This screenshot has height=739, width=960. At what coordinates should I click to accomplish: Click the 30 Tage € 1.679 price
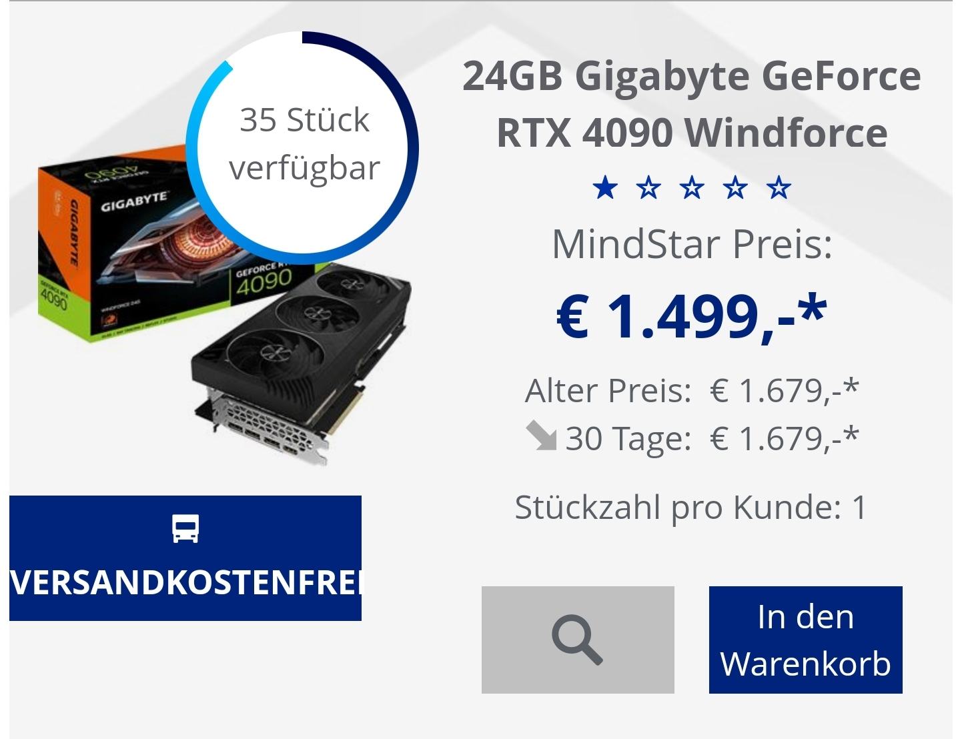[x=785, y=439]
